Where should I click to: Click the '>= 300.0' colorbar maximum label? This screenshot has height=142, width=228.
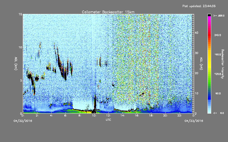coord(219,16)
